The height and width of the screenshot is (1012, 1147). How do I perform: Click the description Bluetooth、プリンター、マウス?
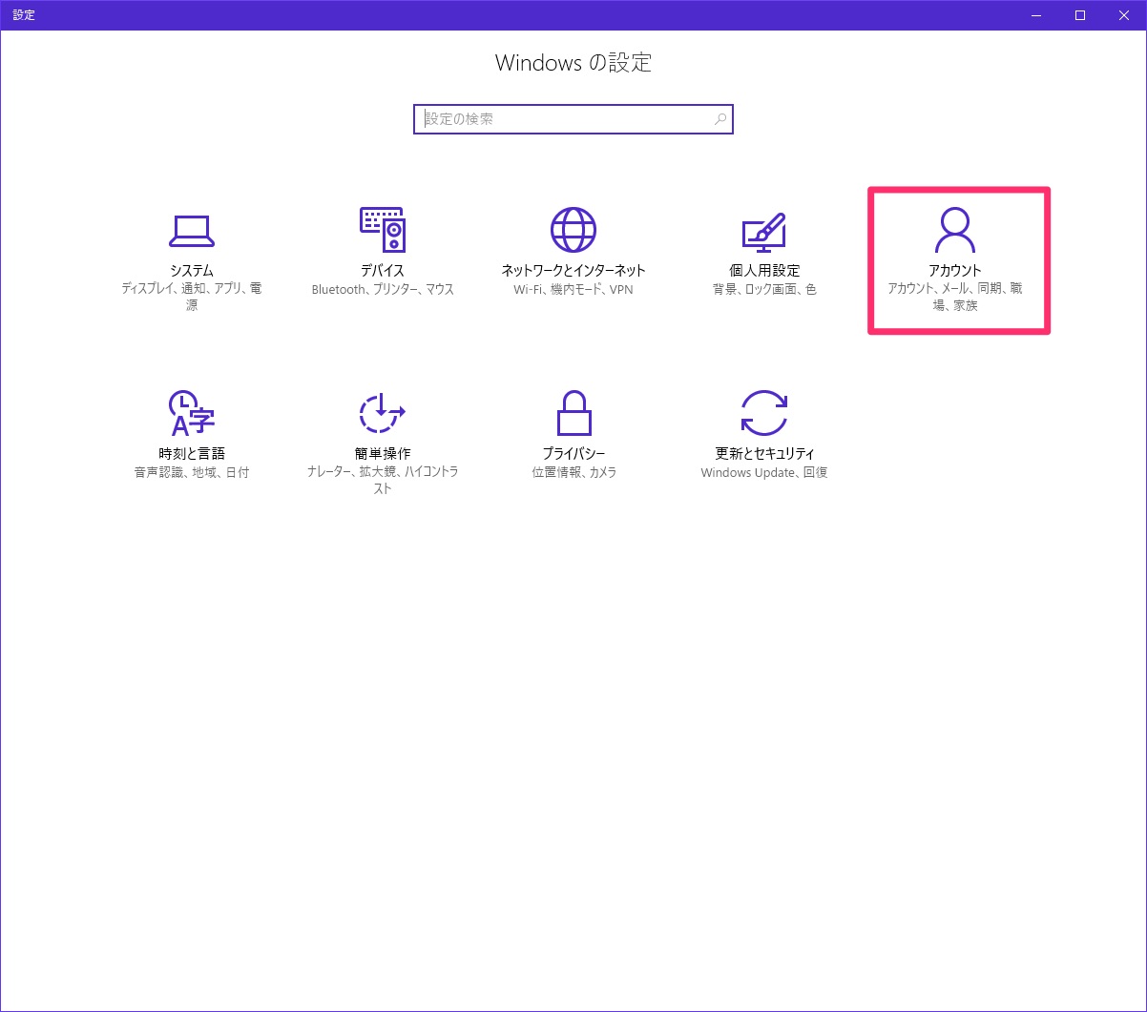tap(383, 289)
